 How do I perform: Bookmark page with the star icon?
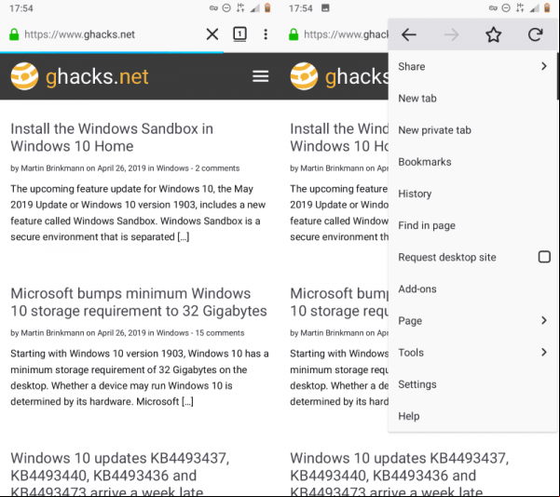(493, 34)
